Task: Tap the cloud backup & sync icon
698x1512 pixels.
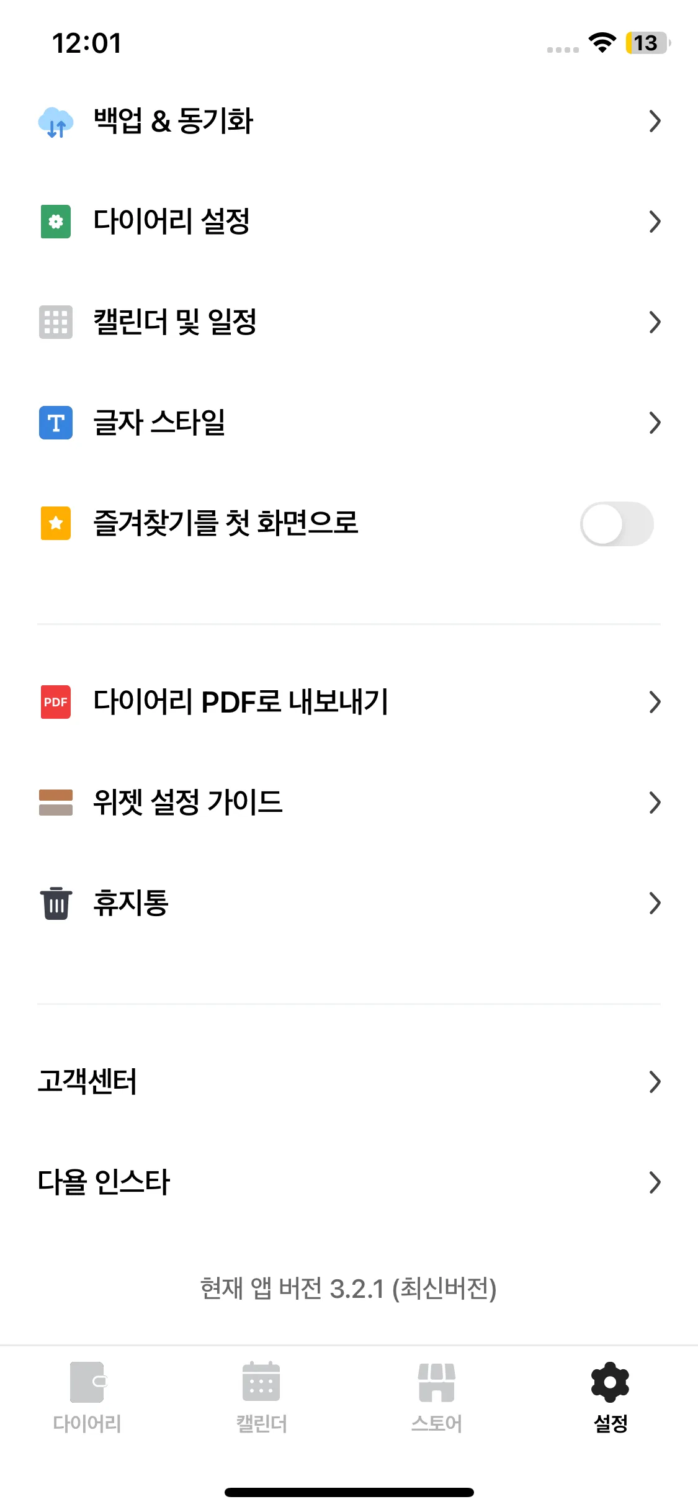Action: pyautogui.click(x=56, y=122)
